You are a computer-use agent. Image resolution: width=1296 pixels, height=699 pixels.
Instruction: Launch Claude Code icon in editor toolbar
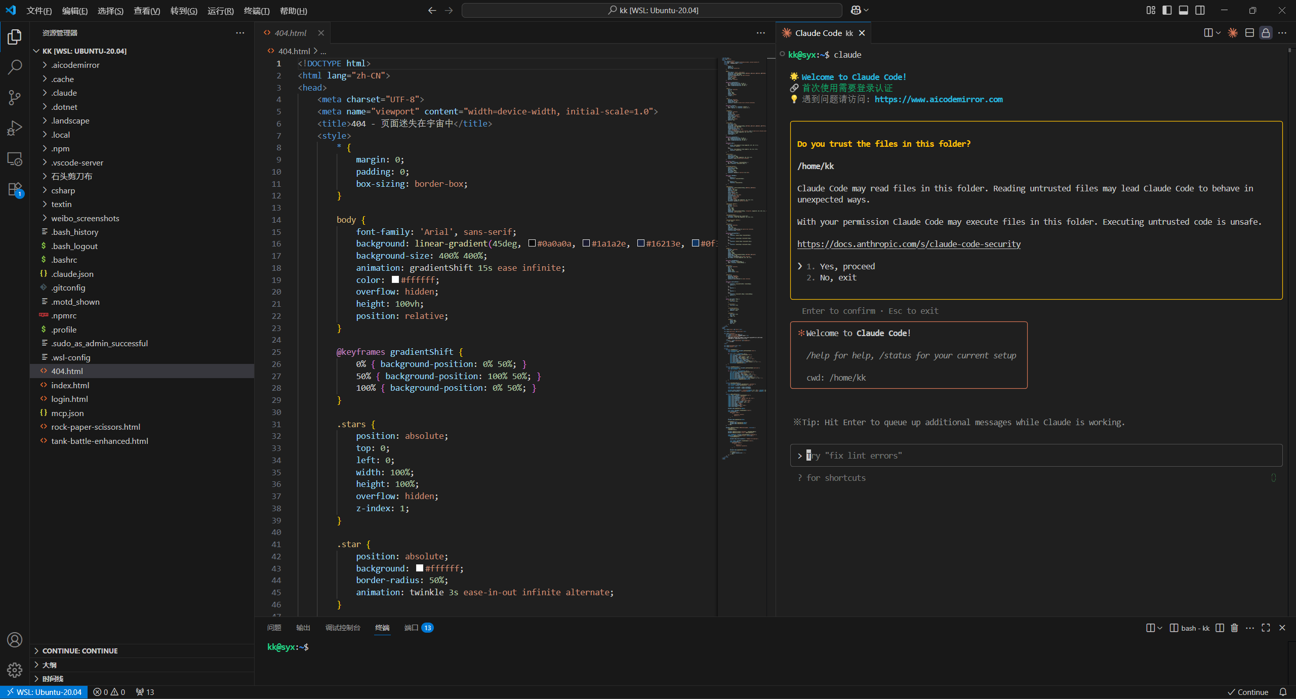[x=1233, y=33]
